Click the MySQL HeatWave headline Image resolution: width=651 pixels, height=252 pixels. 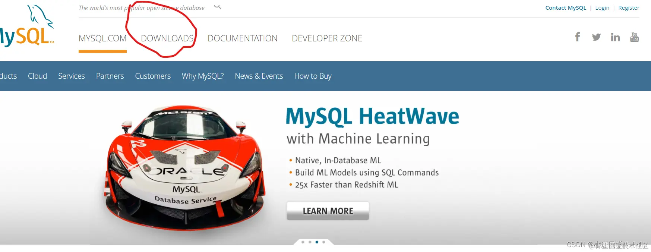point(372,116)
